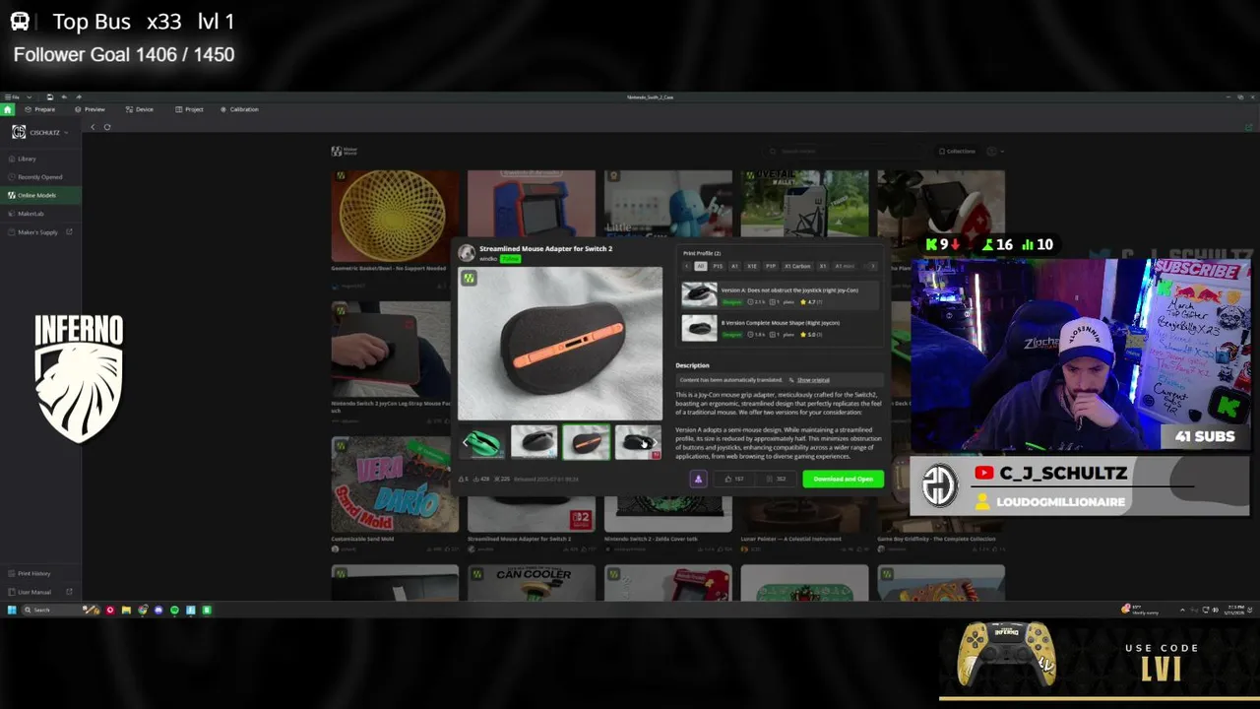
Task: Open Recently Opened in the sidebar
Action: tap(40, 177)
